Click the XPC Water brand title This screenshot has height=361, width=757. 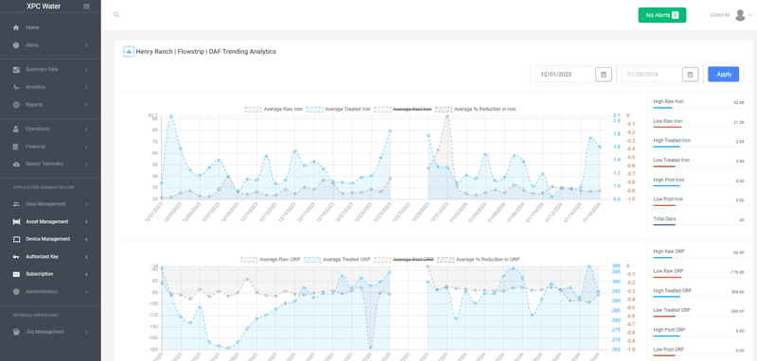(44, 7)
